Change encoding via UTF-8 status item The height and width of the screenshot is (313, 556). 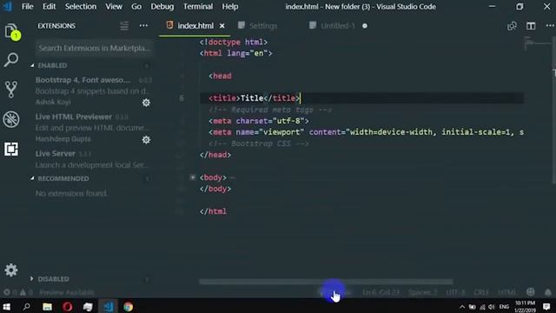click(x=455, y=292)
